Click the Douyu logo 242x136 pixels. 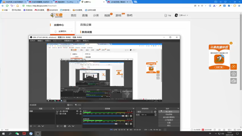[x=56, y=15]
